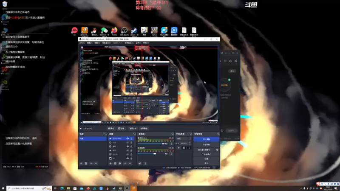Add a new scene in the Scenes panel

[81, 163]
